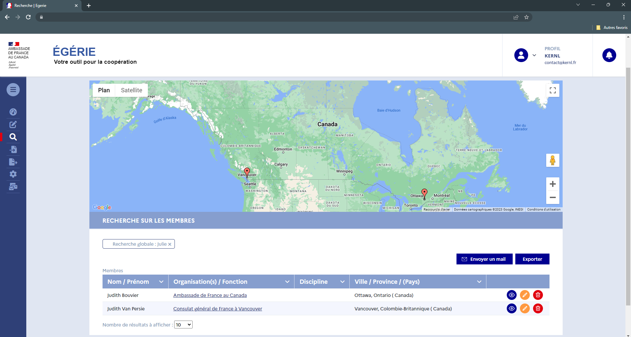Image resolution: width=631 pixels, height=337 pixels.
Task: Open Autres favoris bookmarks folder
Action: 612,28
